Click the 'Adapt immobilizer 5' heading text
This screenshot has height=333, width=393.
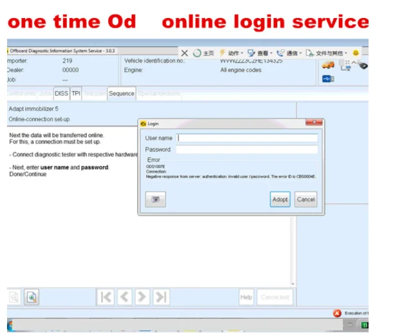coord(33,108)
